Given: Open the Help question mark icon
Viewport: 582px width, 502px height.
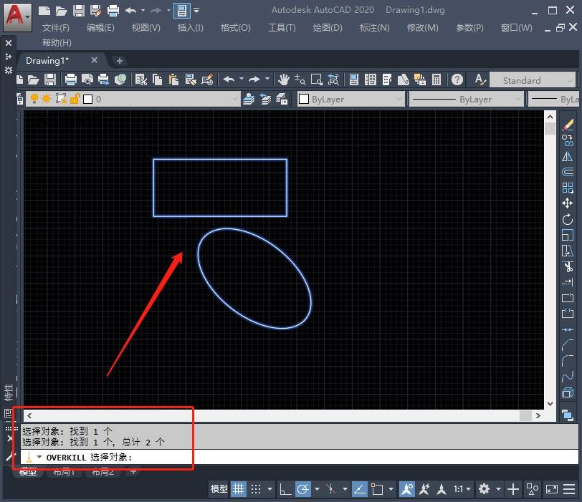Looking at the screenshot, I should [457, 79].
